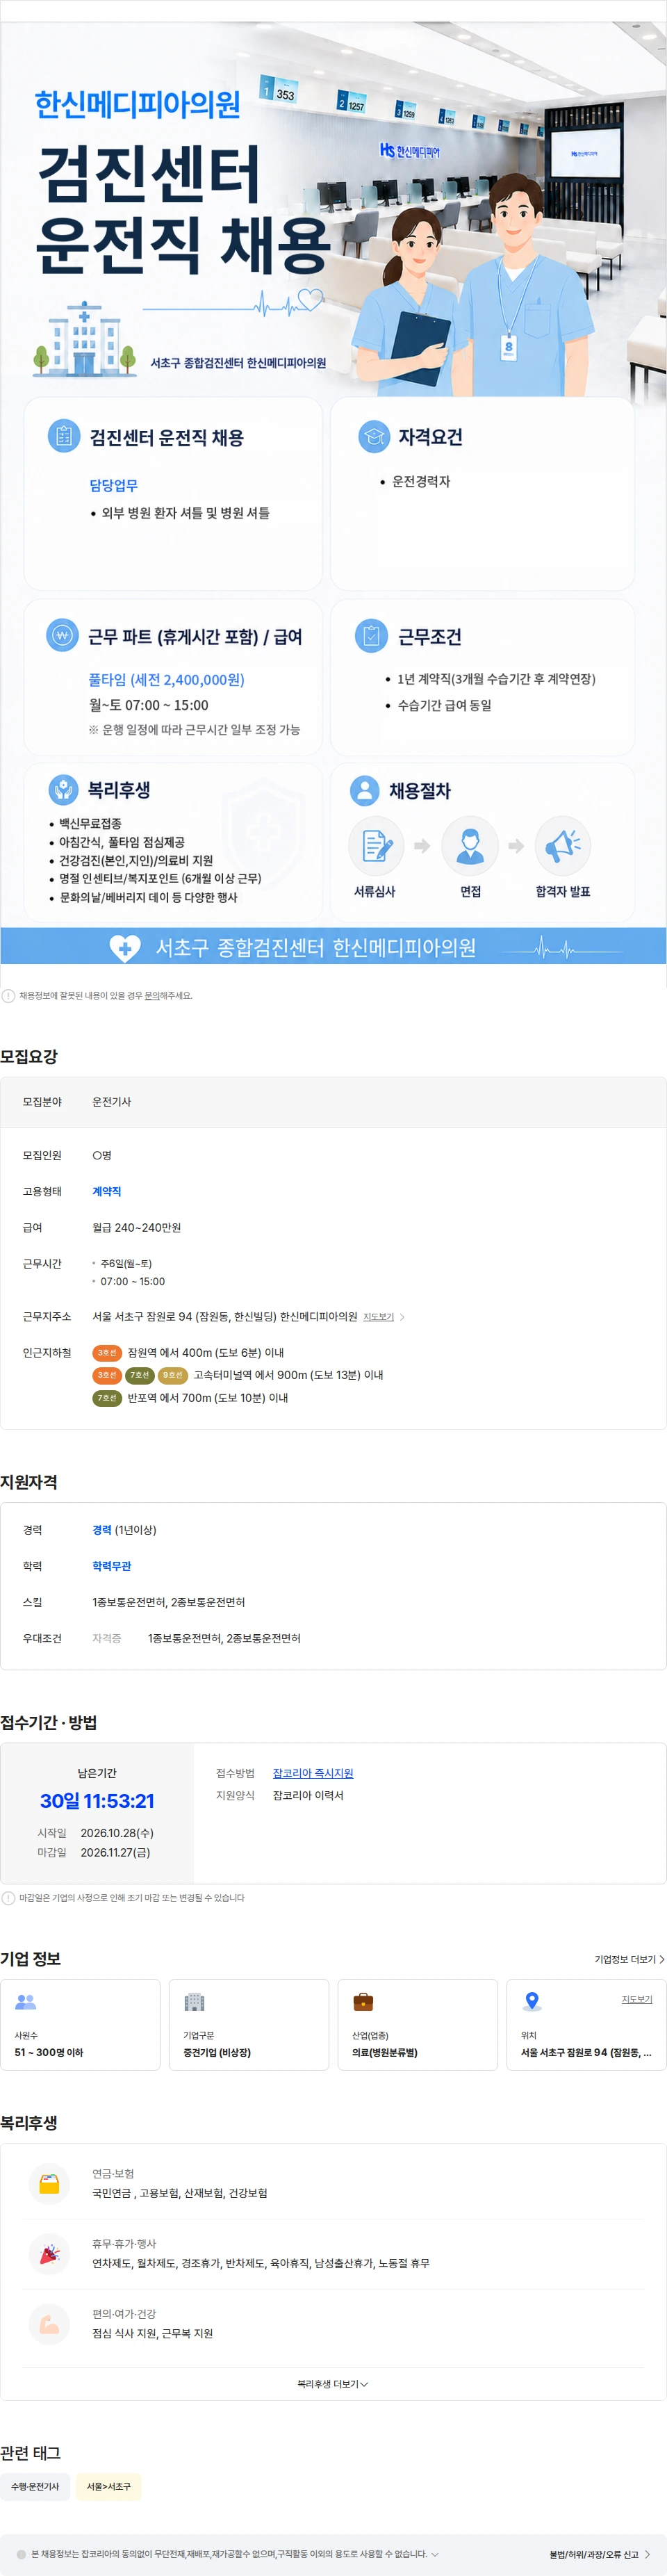Click the 30일 remaining time countdown

[97, 1801]
